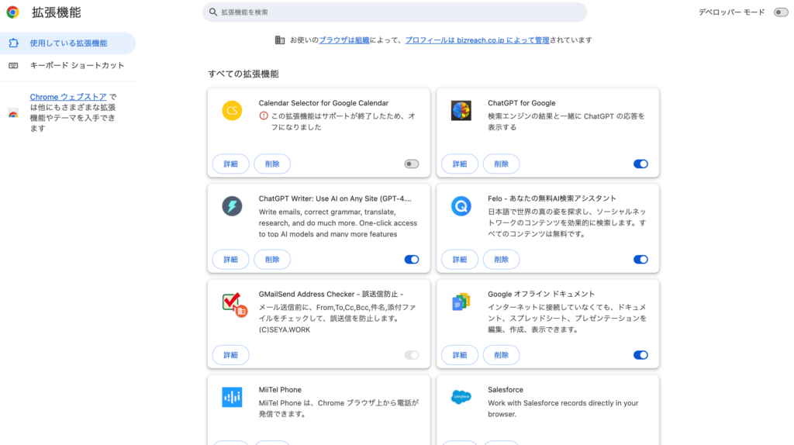Disable Google Offline Docs extension
Viewport: 794px width, 445px height.
click(x=640, y=355)
